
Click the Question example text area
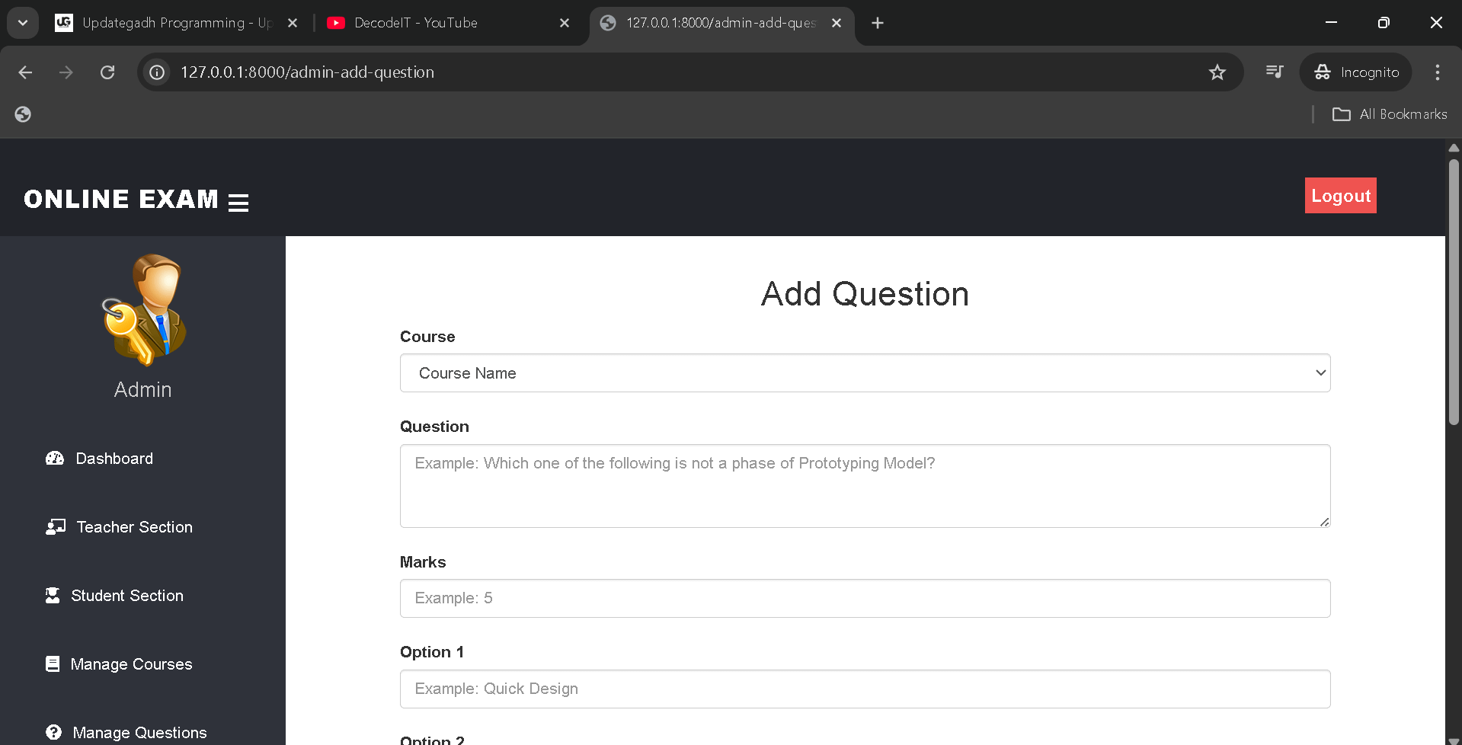[864, 486]
